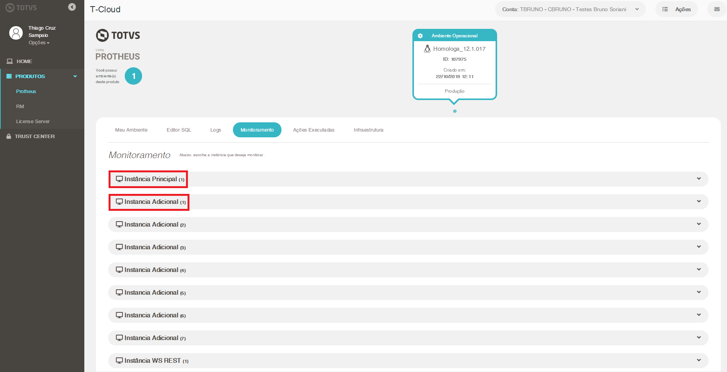Click monitor icon of Instancia Adicional (3)
Image resolution: width=727 pixels, height=372 pixels.
tap(119, 247)
